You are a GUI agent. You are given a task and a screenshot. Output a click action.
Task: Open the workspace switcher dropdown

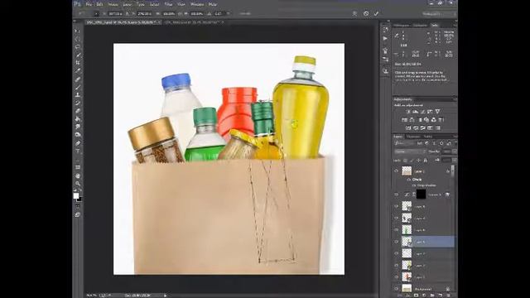coord(439,14)
